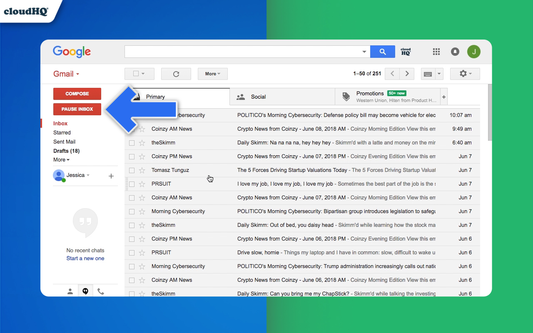533x333 pixels.
Task: Open Gmail settings gear
Action: (x=463, y=74)
